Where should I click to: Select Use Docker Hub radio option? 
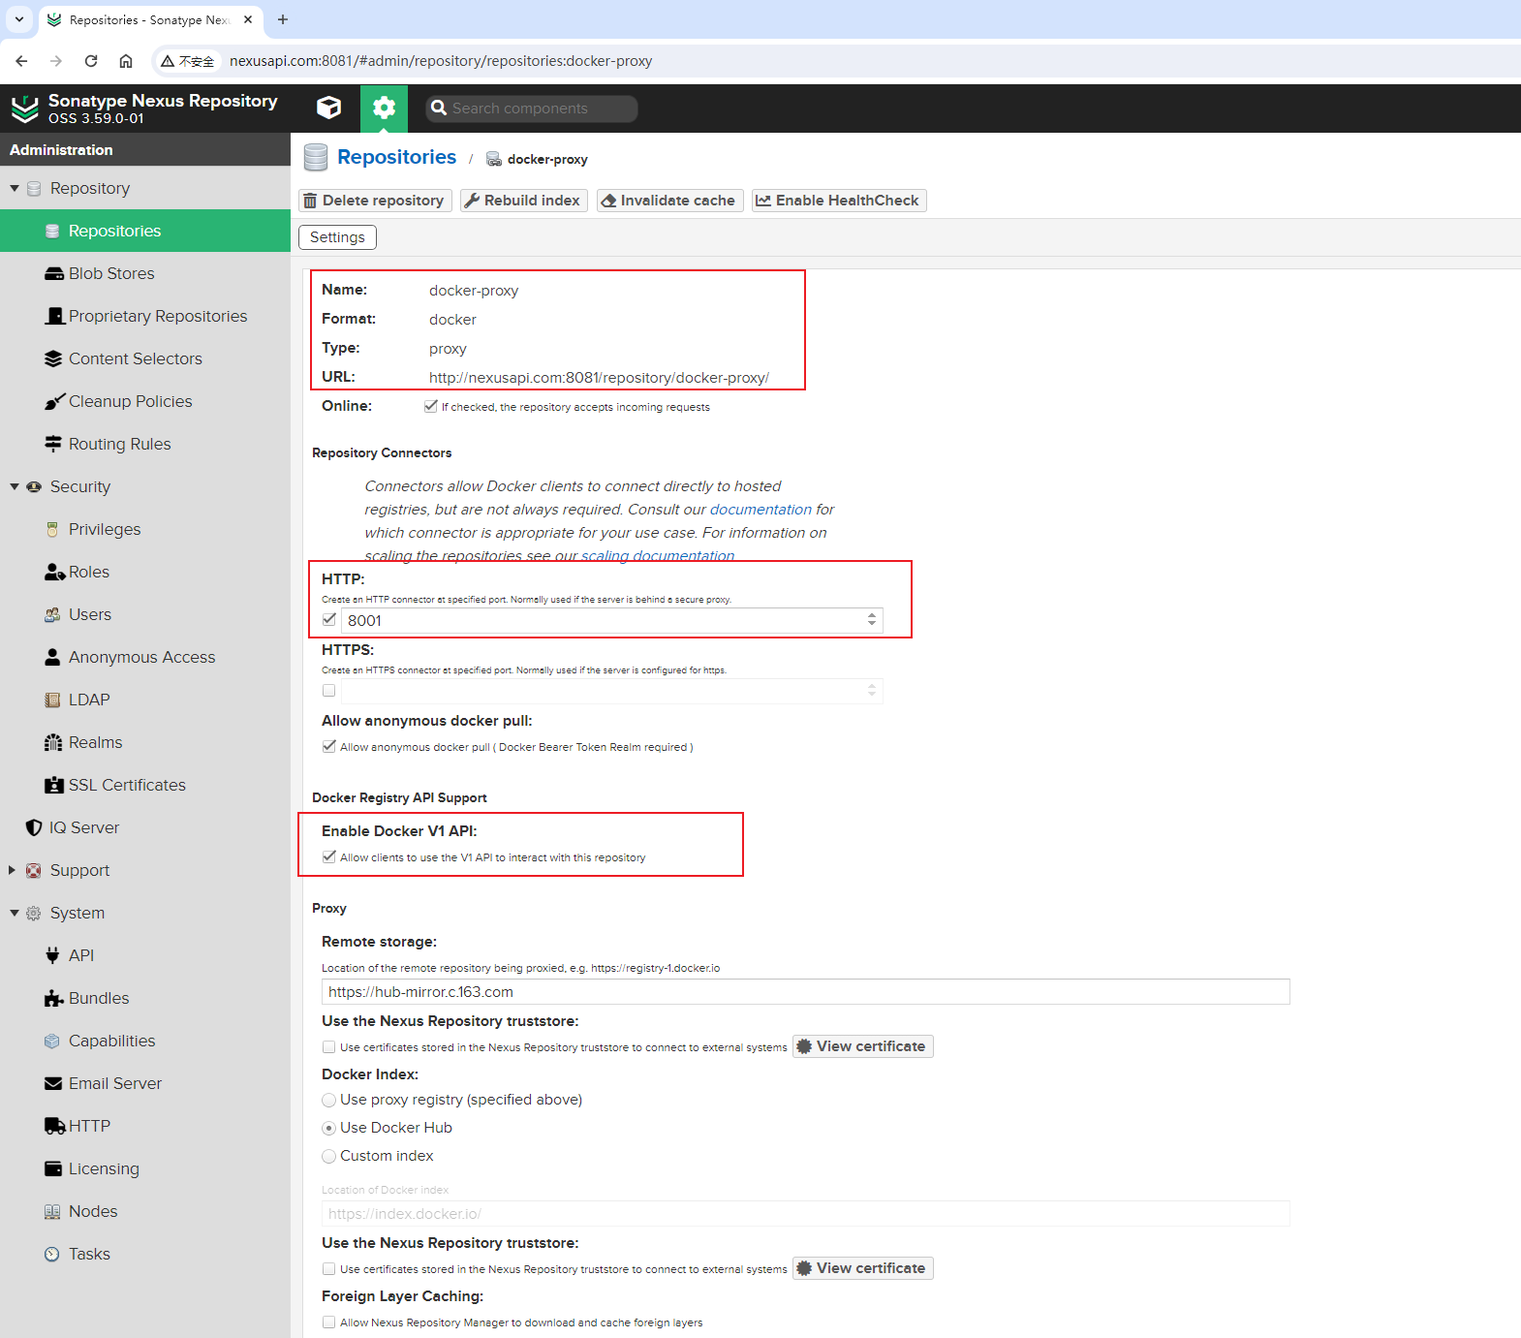[x=329, y=1128]
